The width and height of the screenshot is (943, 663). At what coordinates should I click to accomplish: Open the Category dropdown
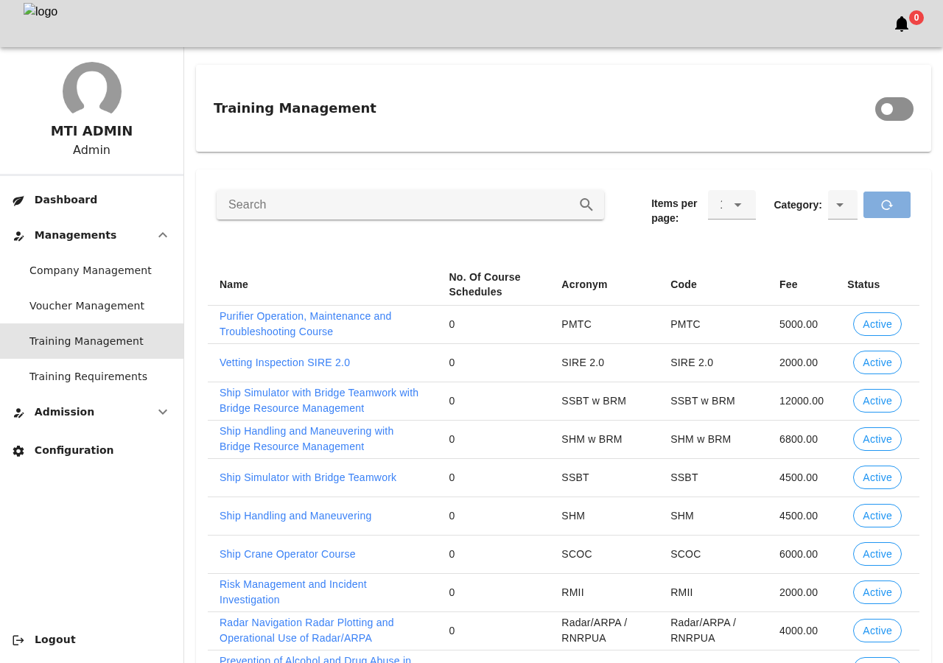click(x=843, y=205)
